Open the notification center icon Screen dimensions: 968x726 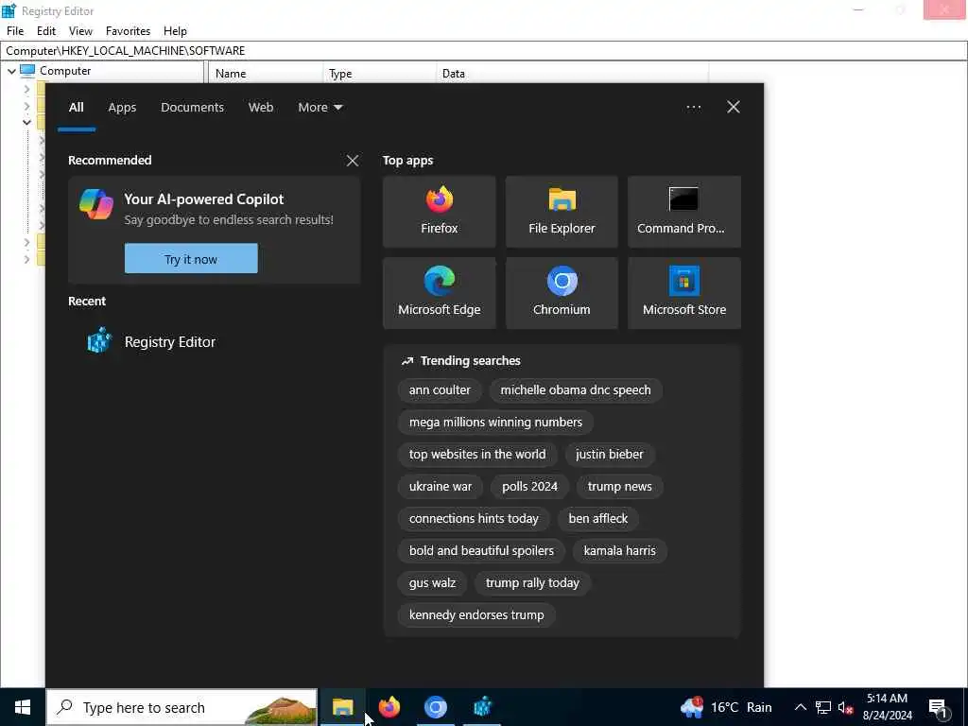click(x=939, y=708)
